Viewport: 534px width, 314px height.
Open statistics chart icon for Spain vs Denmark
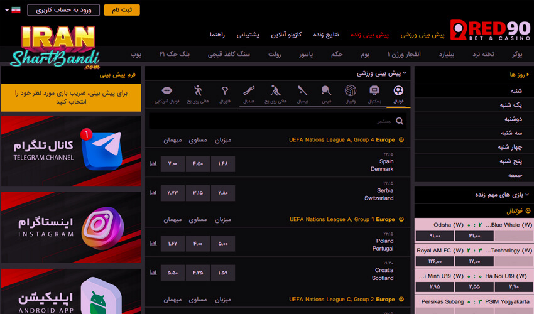tap(153, 165)
